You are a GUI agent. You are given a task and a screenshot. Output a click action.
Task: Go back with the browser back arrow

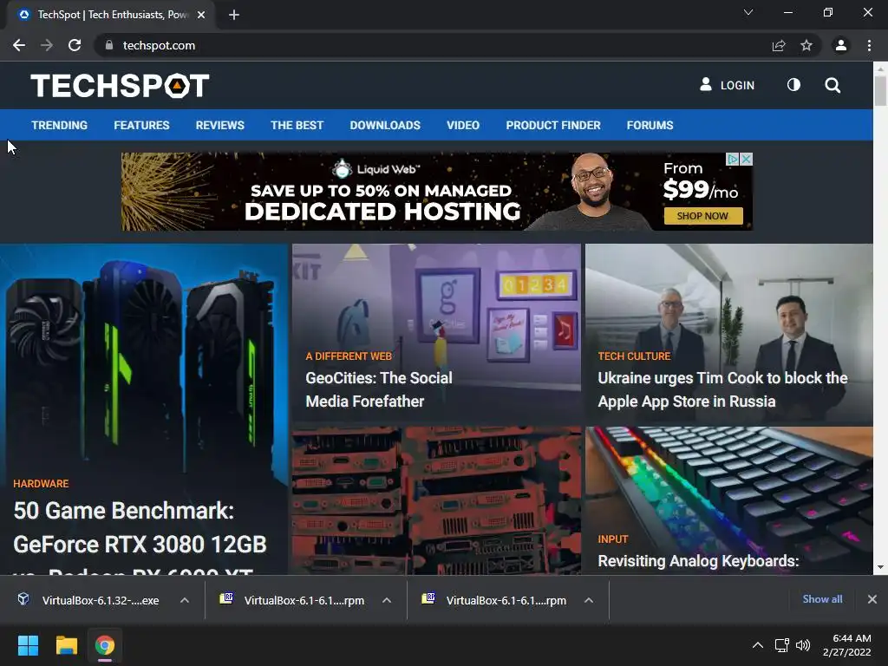pyautogui.click(x=19, y=45)
